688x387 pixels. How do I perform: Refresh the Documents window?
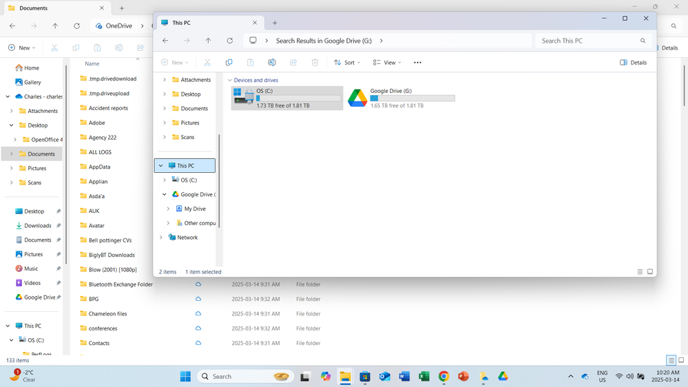click(76, 26)
